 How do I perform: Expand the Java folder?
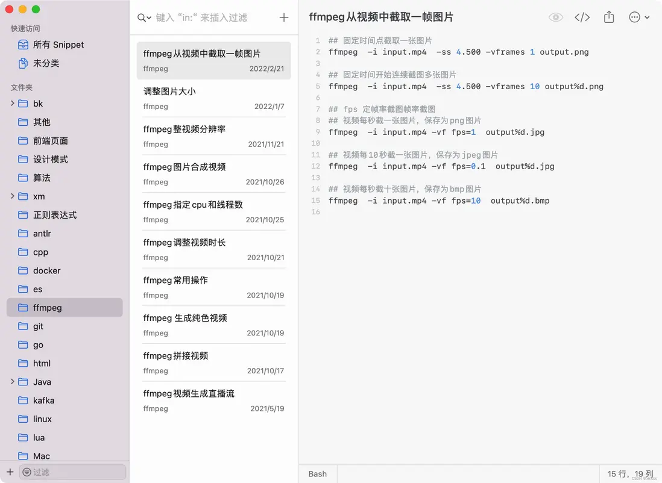click(x=12, y=382)
